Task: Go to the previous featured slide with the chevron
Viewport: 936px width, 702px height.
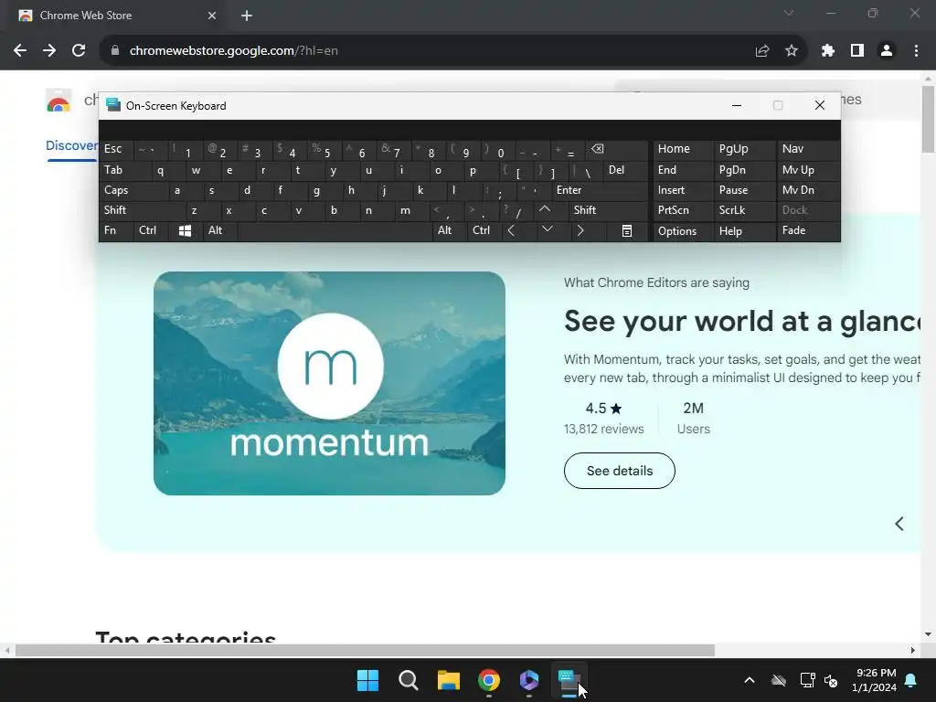Action: click(899, 524)
